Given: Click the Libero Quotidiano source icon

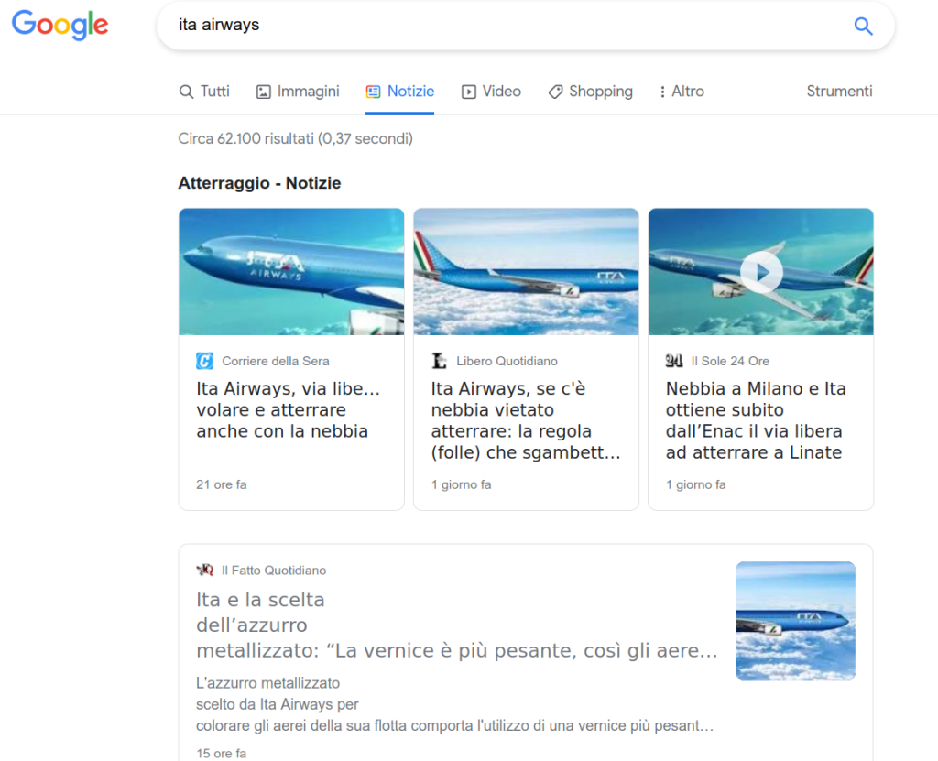Looking at the screenshot, I should pyautogui.click(x=440, y=361).
